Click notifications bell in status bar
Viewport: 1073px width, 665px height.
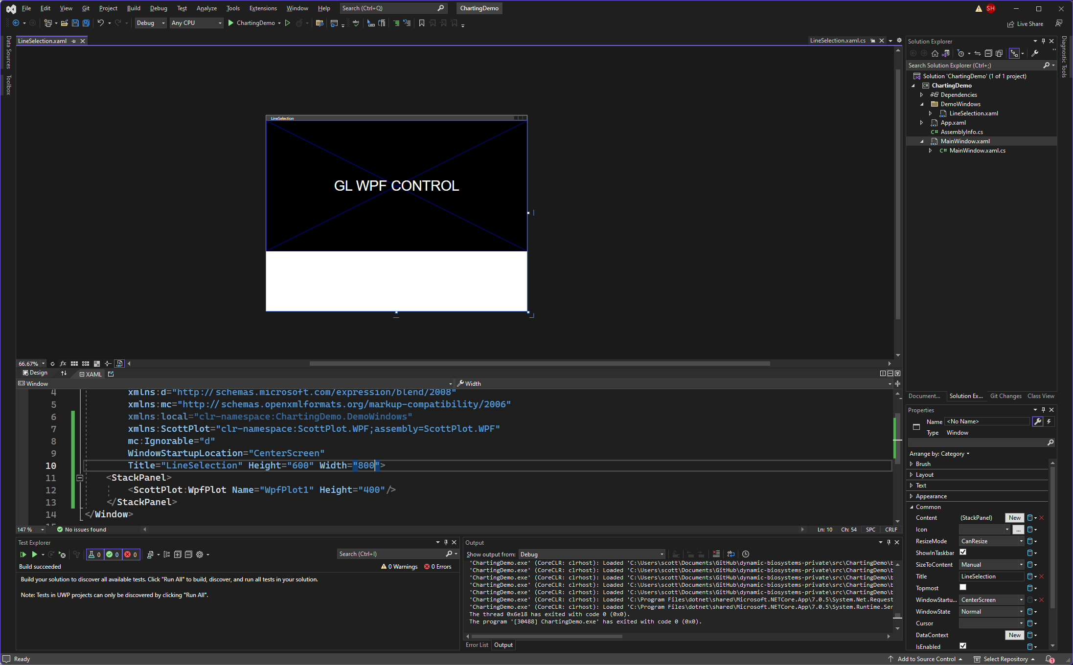[x=1050, y=659]
